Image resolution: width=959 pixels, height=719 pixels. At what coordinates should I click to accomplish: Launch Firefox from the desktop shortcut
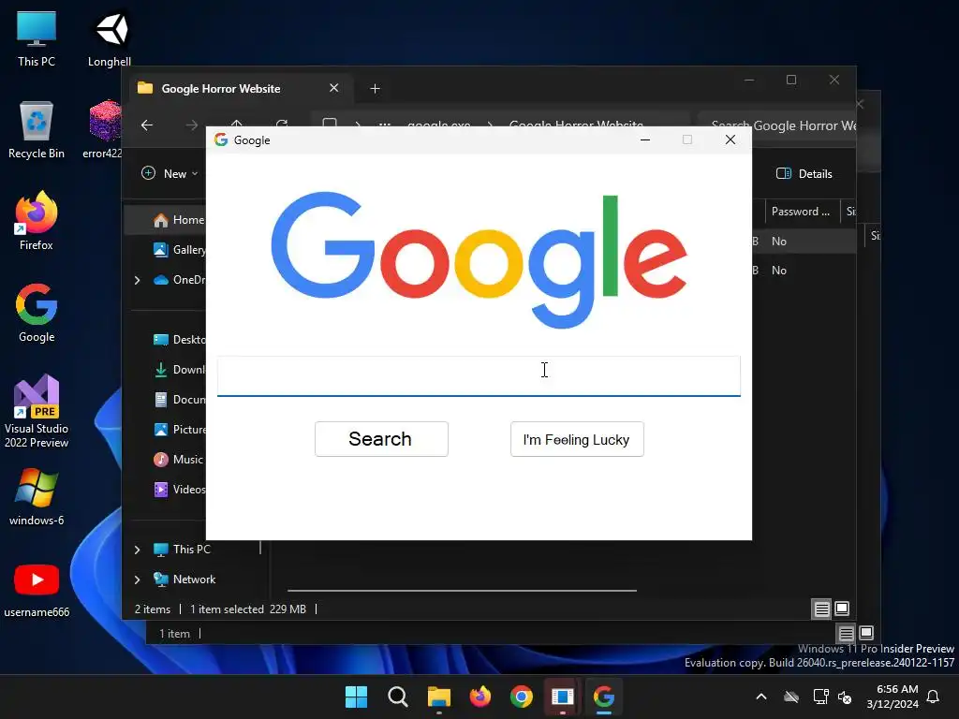[x=37, y=221]
